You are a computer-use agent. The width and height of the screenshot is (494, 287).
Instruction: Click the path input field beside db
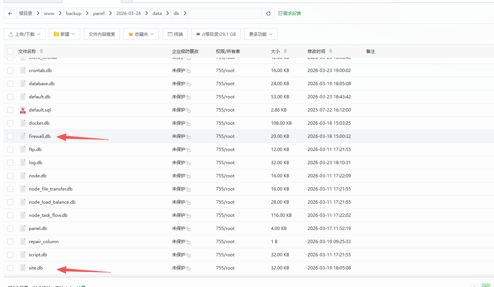[x=223, y=13]
